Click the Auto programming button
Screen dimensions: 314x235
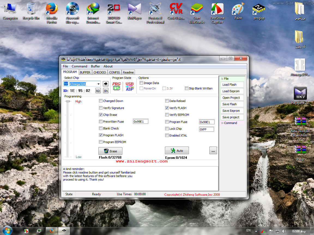coord(177,150)
